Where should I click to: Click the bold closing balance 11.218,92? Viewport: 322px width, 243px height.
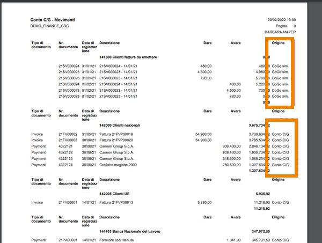tap(262, 209)
